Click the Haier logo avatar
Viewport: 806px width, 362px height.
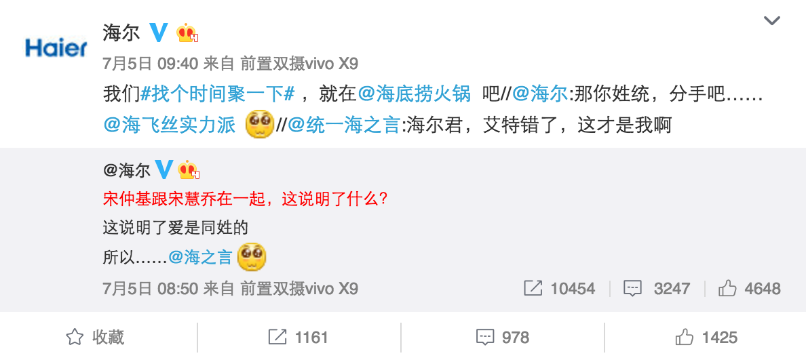click(x=56, y=47)
